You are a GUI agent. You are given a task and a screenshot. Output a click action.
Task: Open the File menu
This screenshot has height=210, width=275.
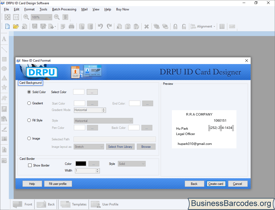[6, 9]
